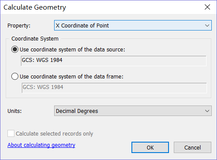
Task: Click the 'Coordinate System' group heading
Action: coord(35,39)
